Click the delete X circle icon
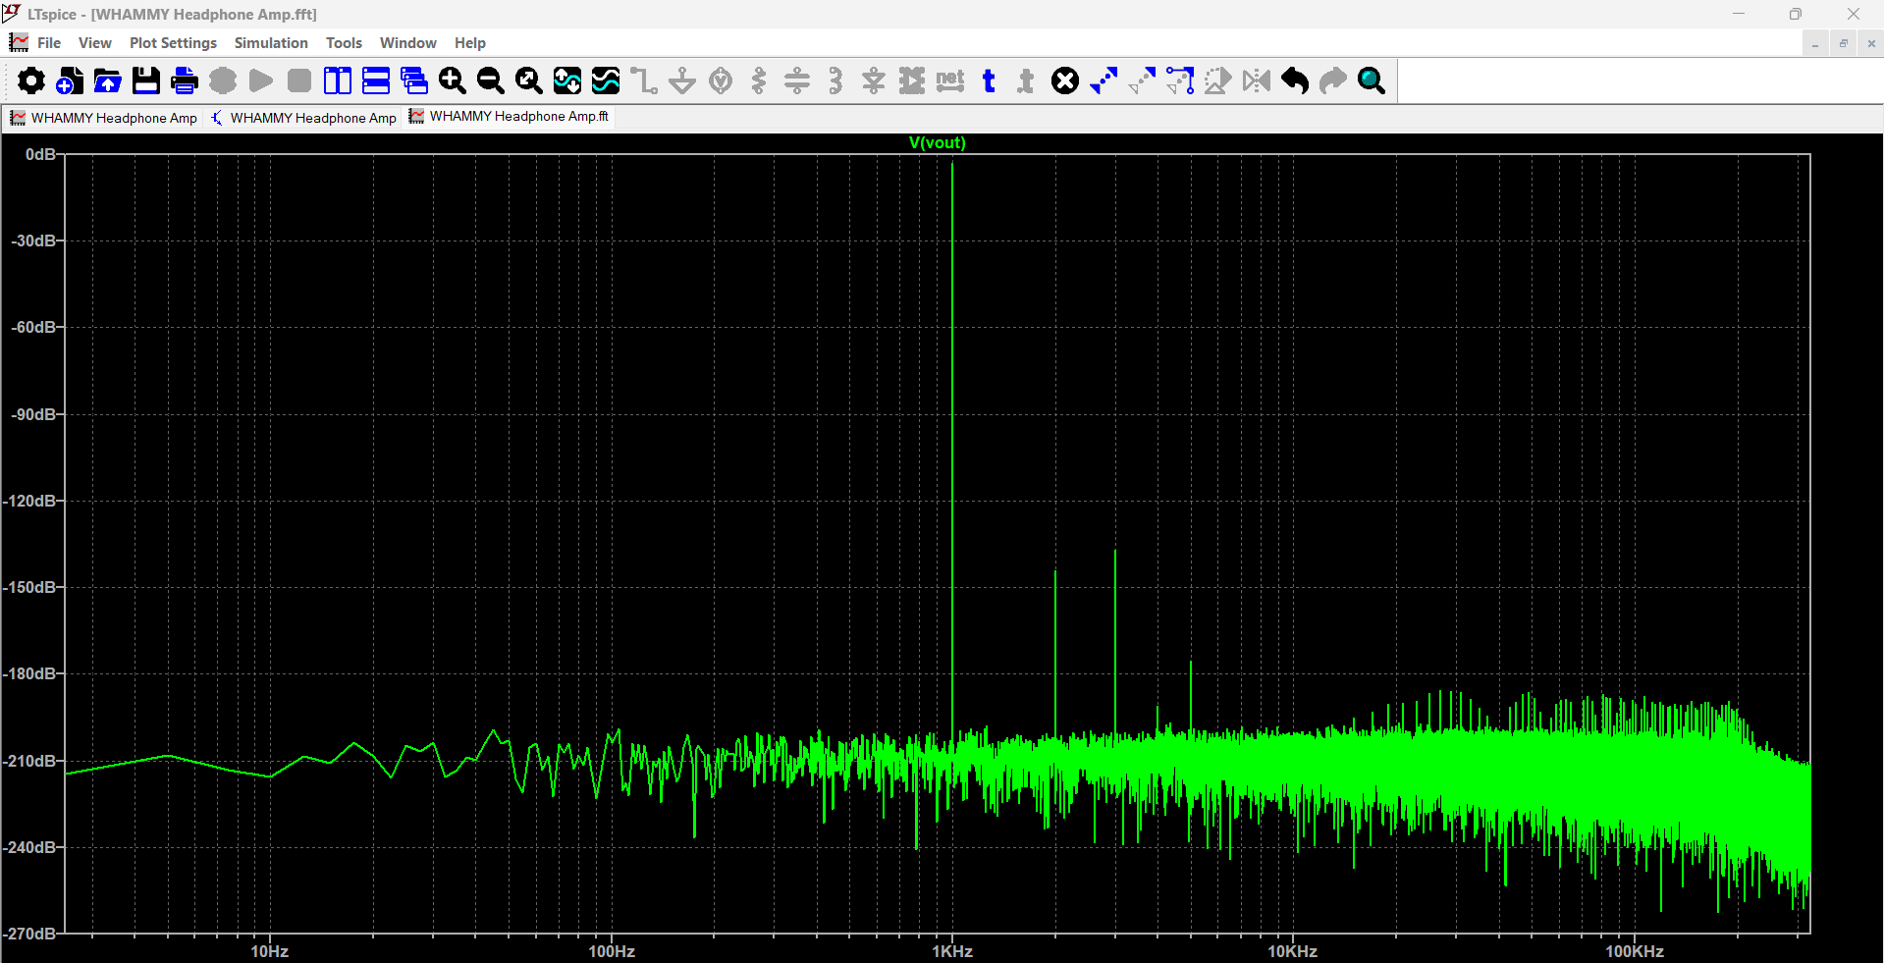The image size is (1884, 963). (1065, 80)
